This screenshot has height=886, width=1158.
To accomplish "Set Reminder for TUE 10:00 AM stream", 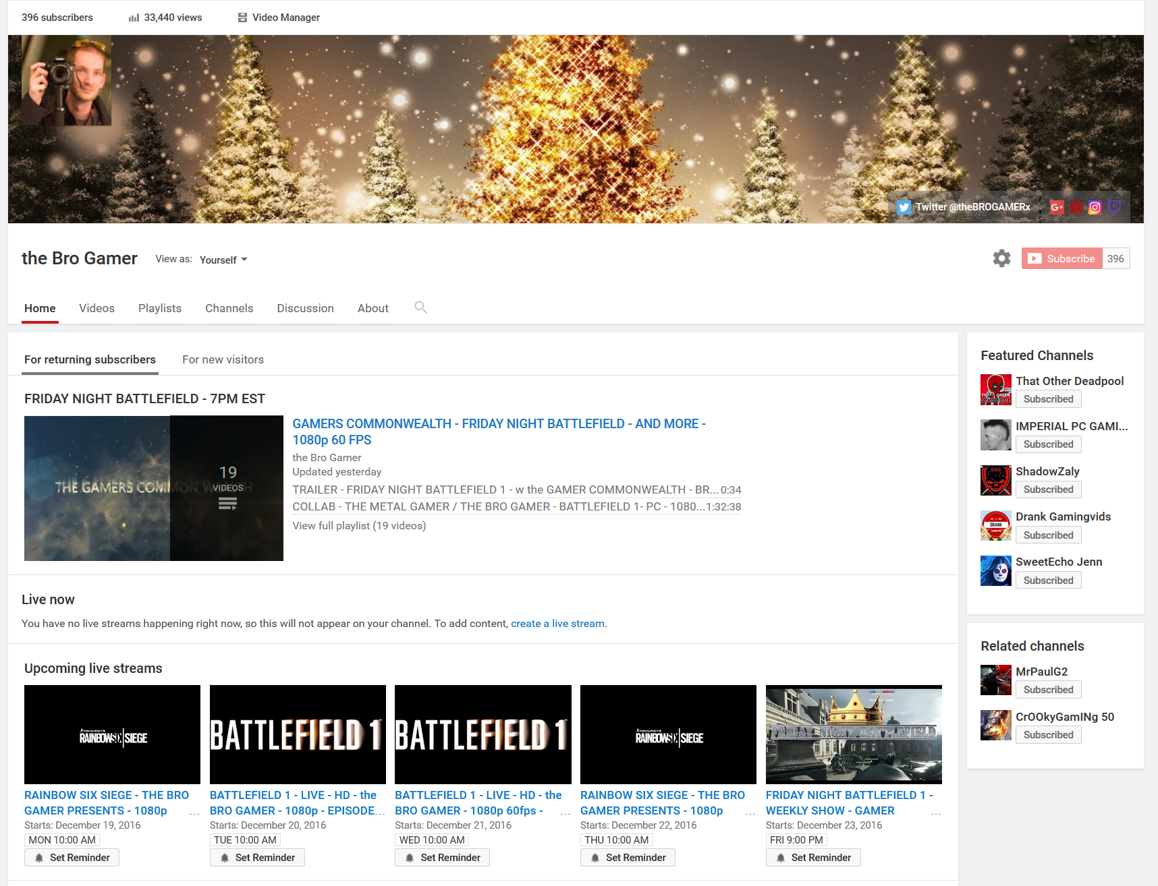I will (x=257, y=858).
